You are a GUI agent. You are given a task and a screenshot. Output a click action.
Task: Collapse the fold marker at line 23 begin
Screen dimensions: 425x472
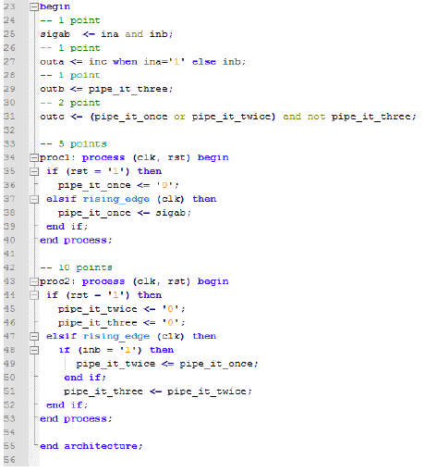(34, 7)
